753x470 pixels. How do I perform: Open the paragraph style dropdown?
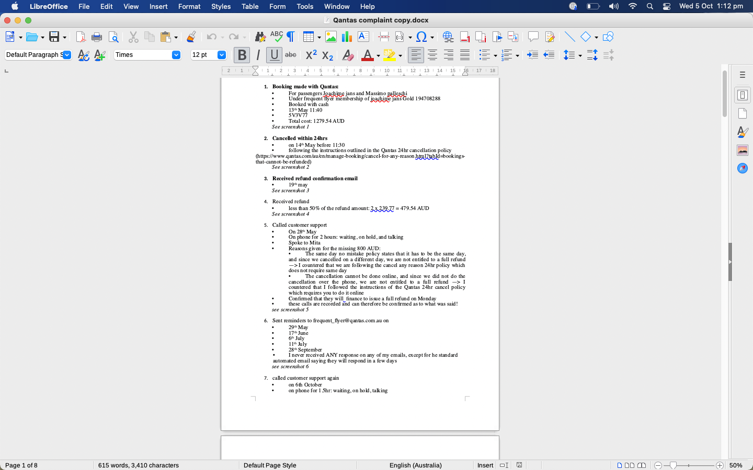click(66, 54)
